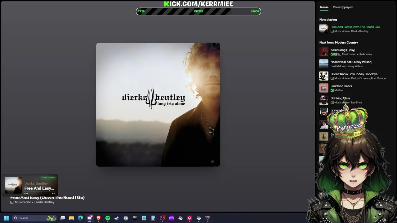
Task: Click the Now playing thumbnail in the queue
Action: pyautogui.click(x=324, y=29)
